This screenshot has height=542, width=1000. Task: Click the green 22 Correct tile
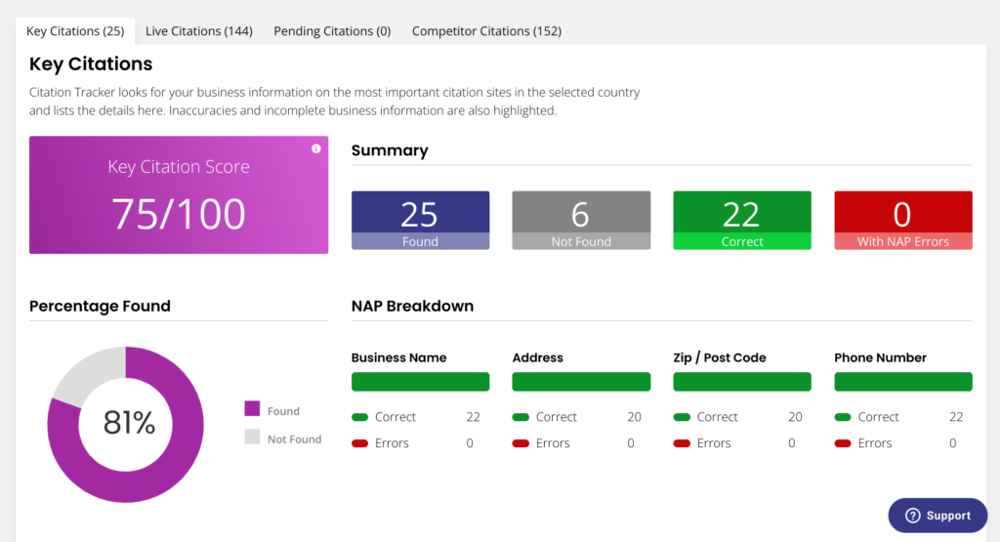(x=742, y=221)
